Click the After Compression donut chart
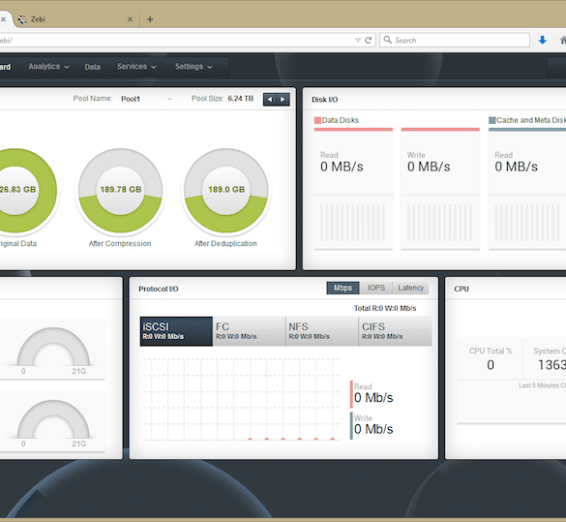Viewport: 566px width, 522px height. [x=121, y=191]
